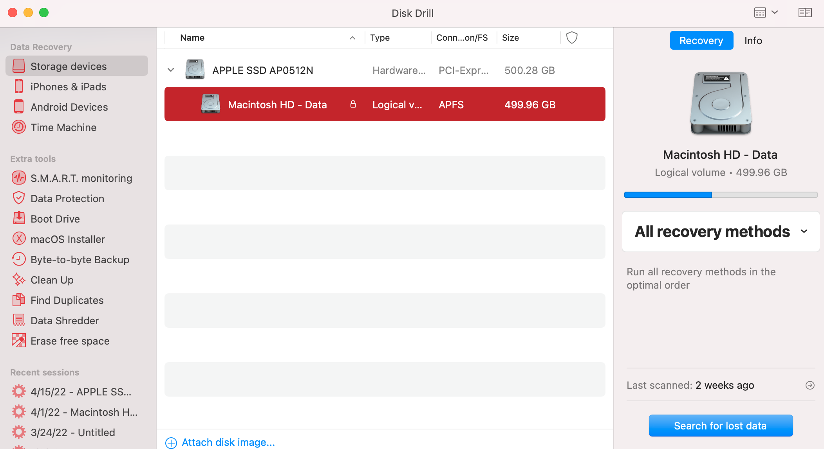
Task: Select Time Machine from sidebar
Action: pos(63,127)
